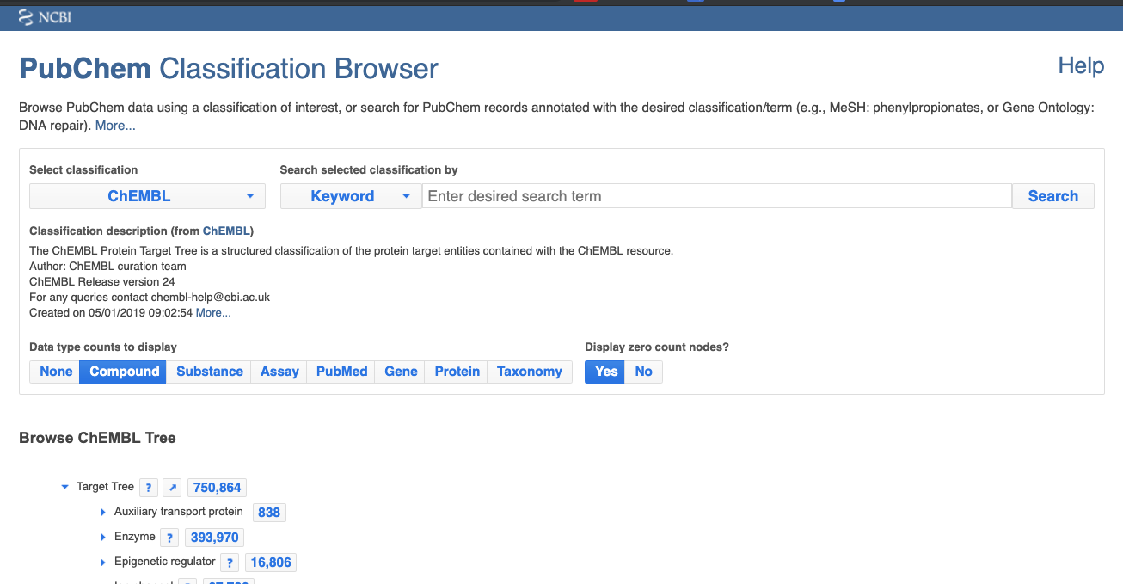Screen dimensions: 1123x584
Task: Focus the desired search term field
Action: coord(717,196)
